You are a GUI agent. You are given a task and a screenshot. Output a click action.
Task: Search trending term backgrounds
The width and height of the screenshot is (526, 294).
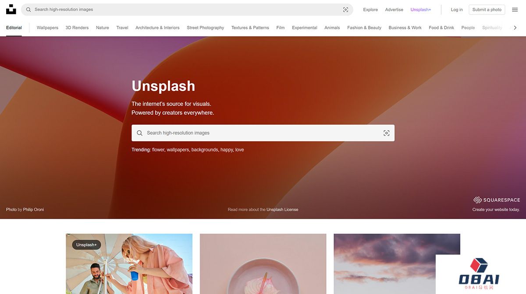(205, 150)
